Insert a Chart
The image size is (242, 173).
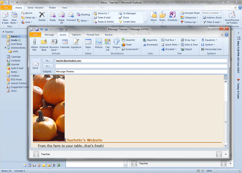point(127,45)
